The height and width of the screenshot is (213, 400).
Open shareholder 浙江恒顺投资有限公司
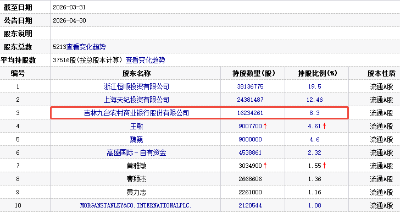pyautogui.click(x=136, y=86)
